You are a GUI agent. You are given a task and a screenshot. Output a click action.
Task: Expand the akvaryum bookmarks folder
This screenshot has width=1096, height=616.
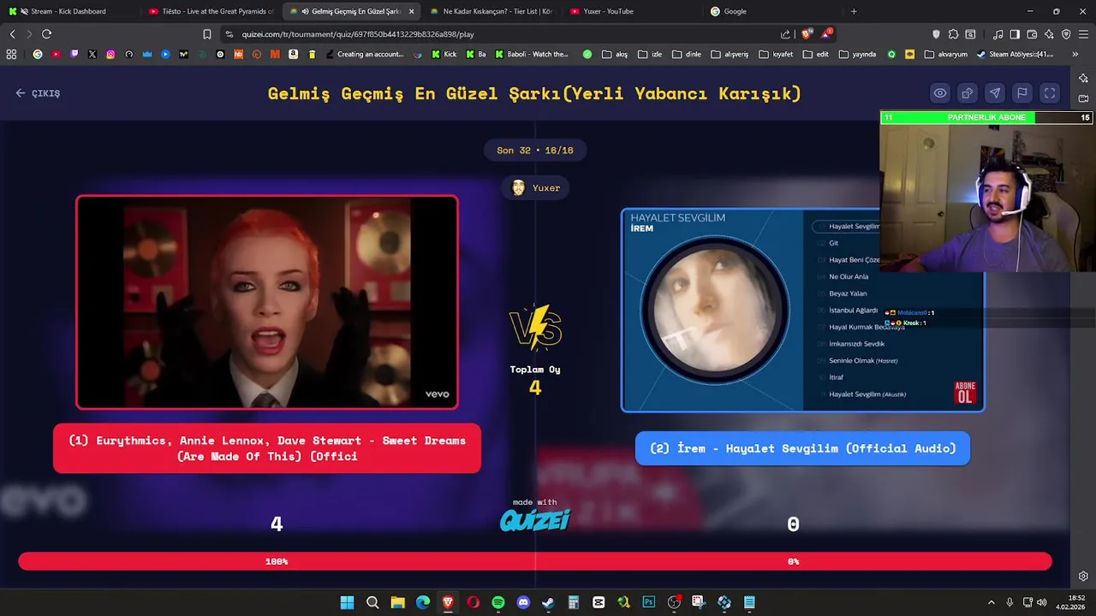pyautogui.click(x=946, y=54)
